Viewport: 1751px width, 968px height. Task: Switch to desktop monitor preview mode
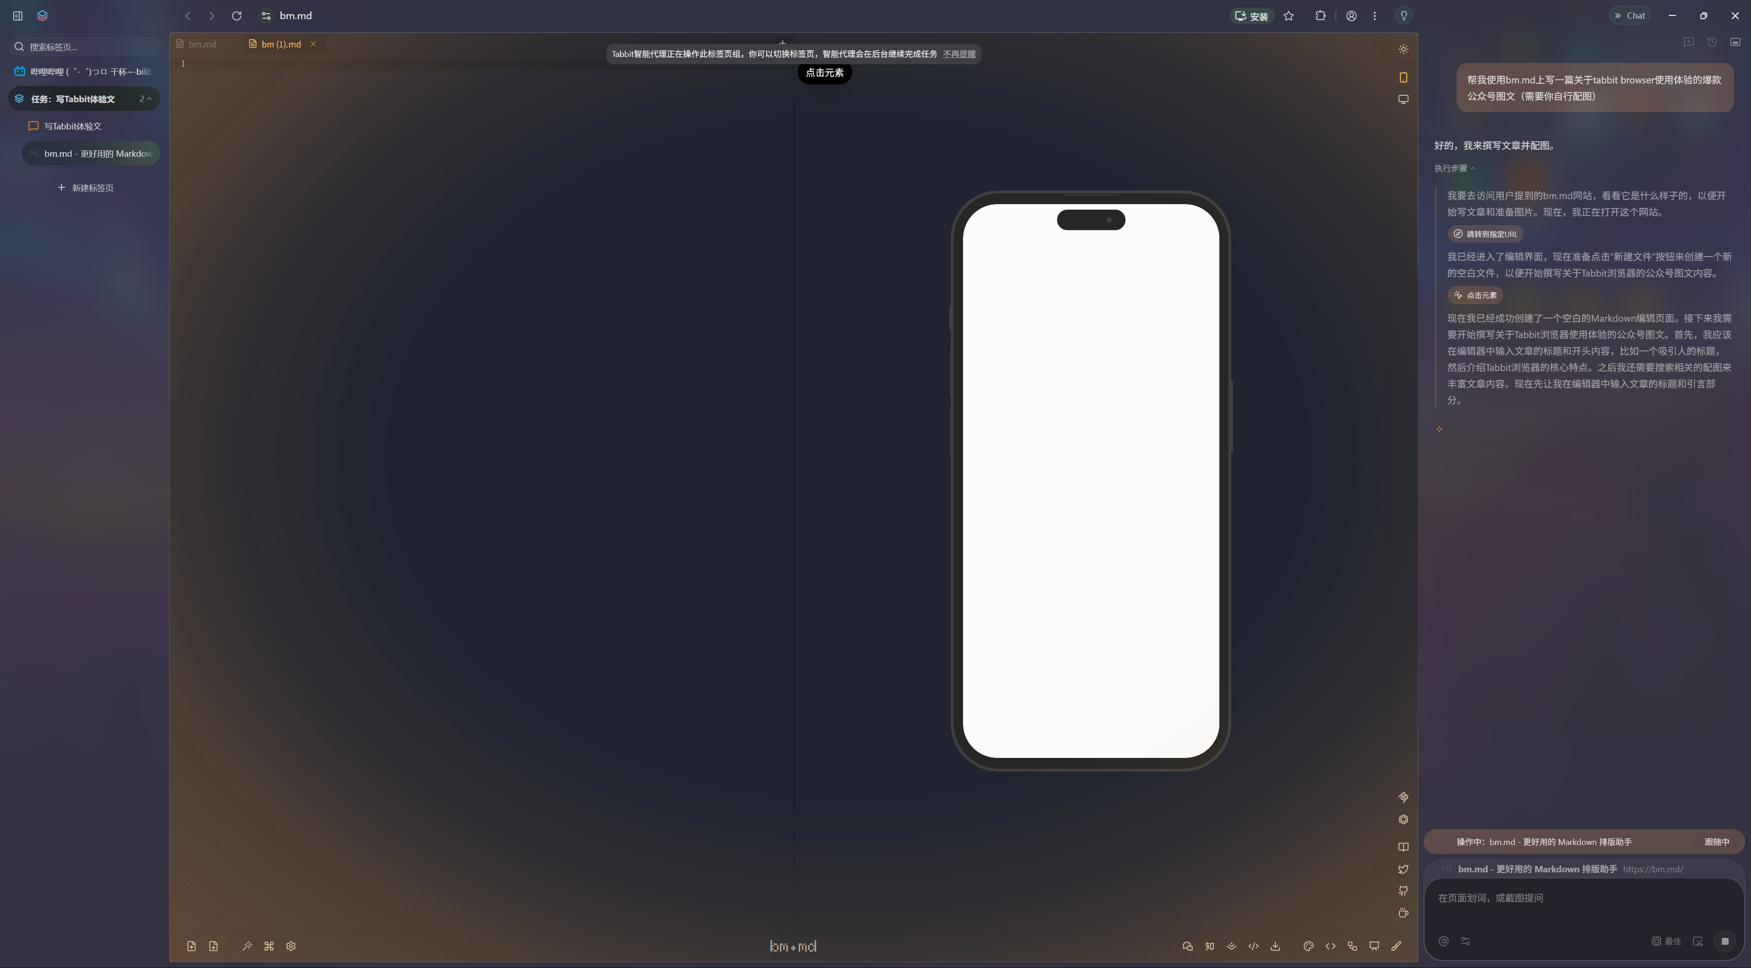point(1403,99)
